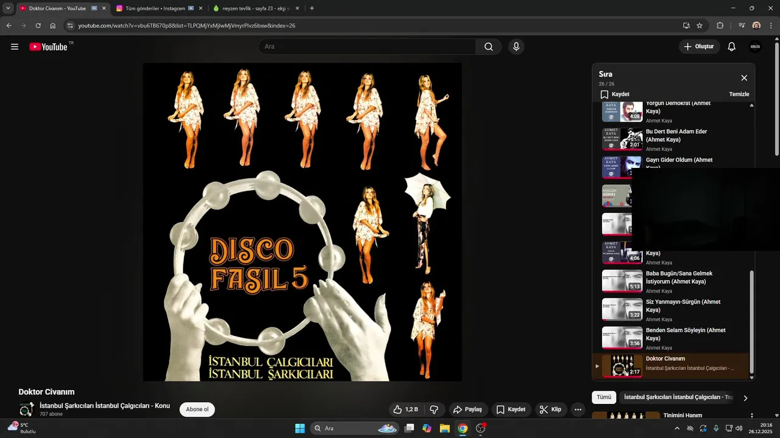Click the Oluştur create button

coord(700,47)
